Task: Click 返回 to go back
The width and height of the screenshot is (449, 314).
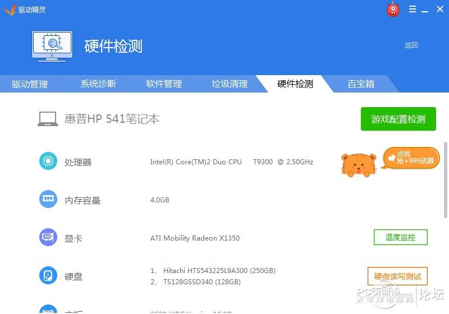Action: (x=411, y=45)
